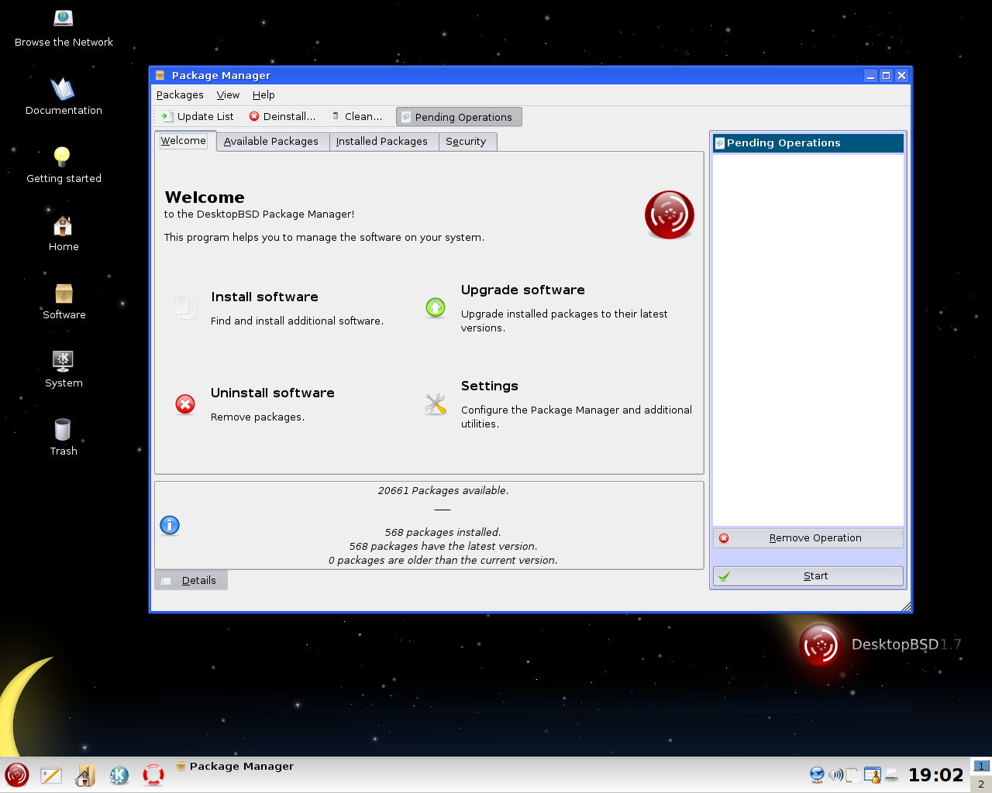Minimize the Package Manager window

point(871,76)
